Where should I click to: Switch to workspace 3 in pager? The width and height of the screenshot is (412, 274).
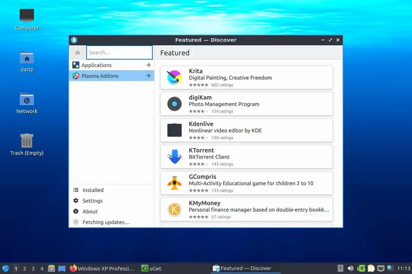point(33,269)
